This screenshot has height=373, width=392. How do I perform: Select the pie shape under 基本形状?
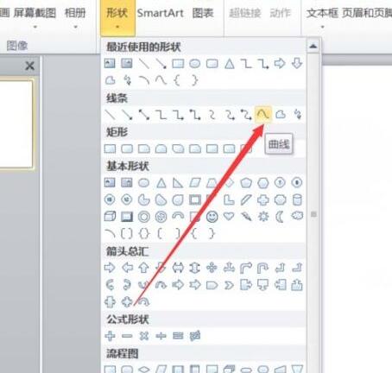(x=144, y=199)
